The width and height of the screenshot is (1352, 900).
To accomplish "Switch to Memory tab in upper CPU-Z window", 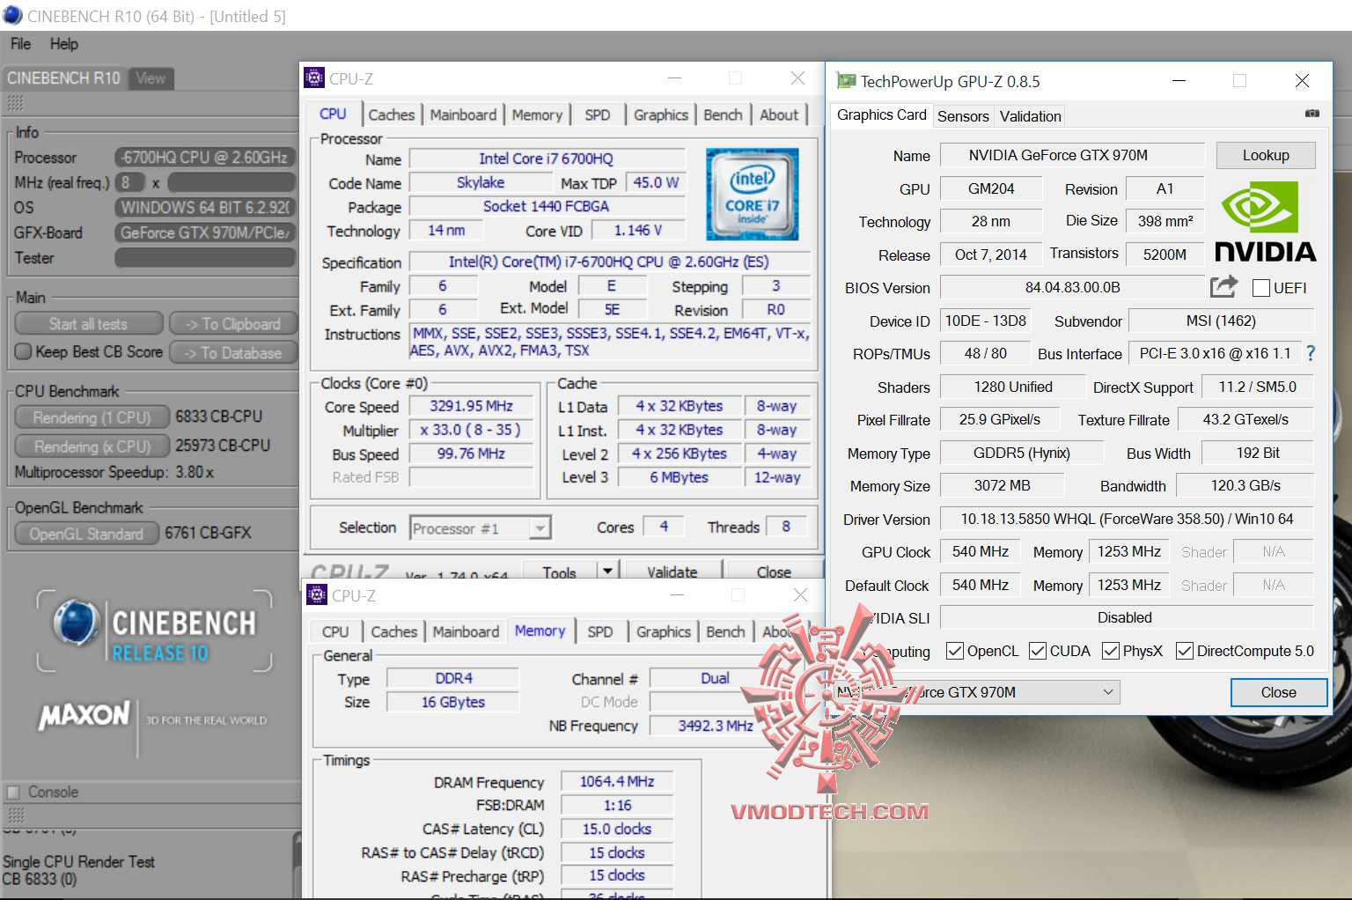I will 537,114.
